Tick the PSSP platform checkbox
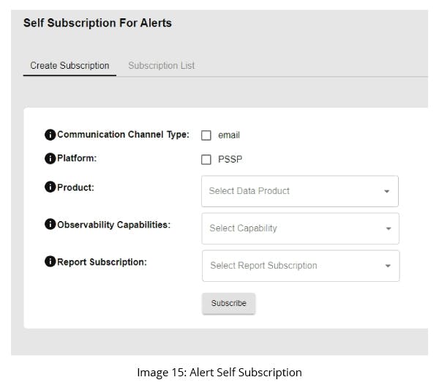Viewport: 439px width, 388px height. (206, 159)
